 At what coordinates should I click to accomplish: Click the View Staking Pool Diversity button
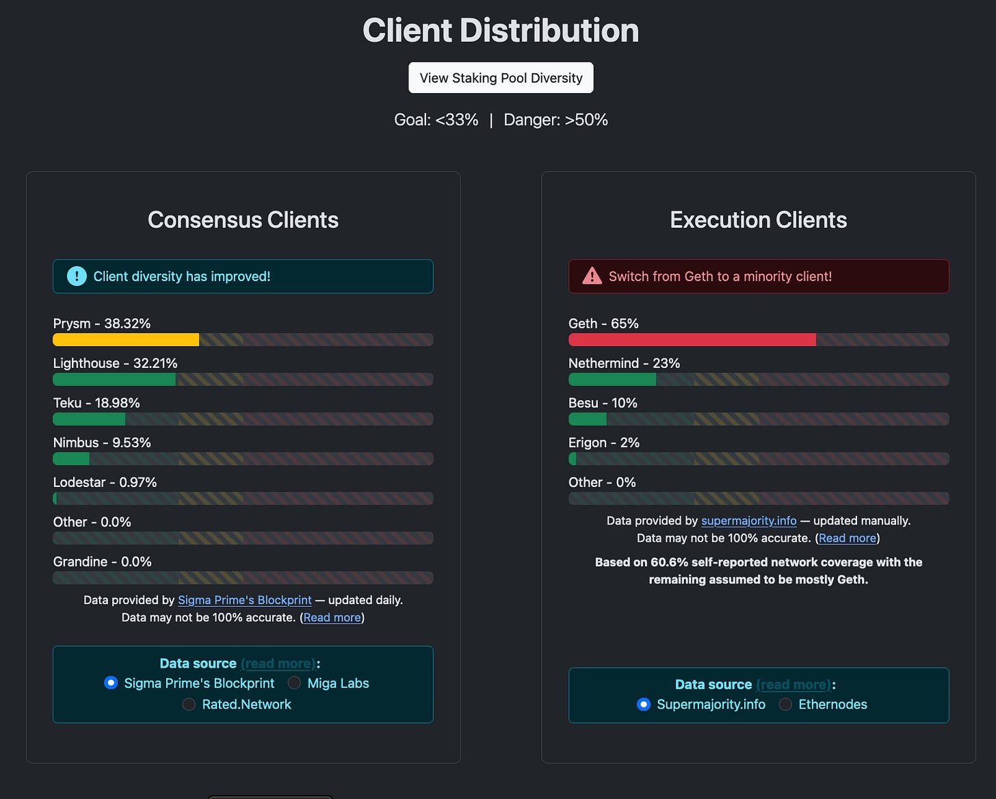pos(501,78)
